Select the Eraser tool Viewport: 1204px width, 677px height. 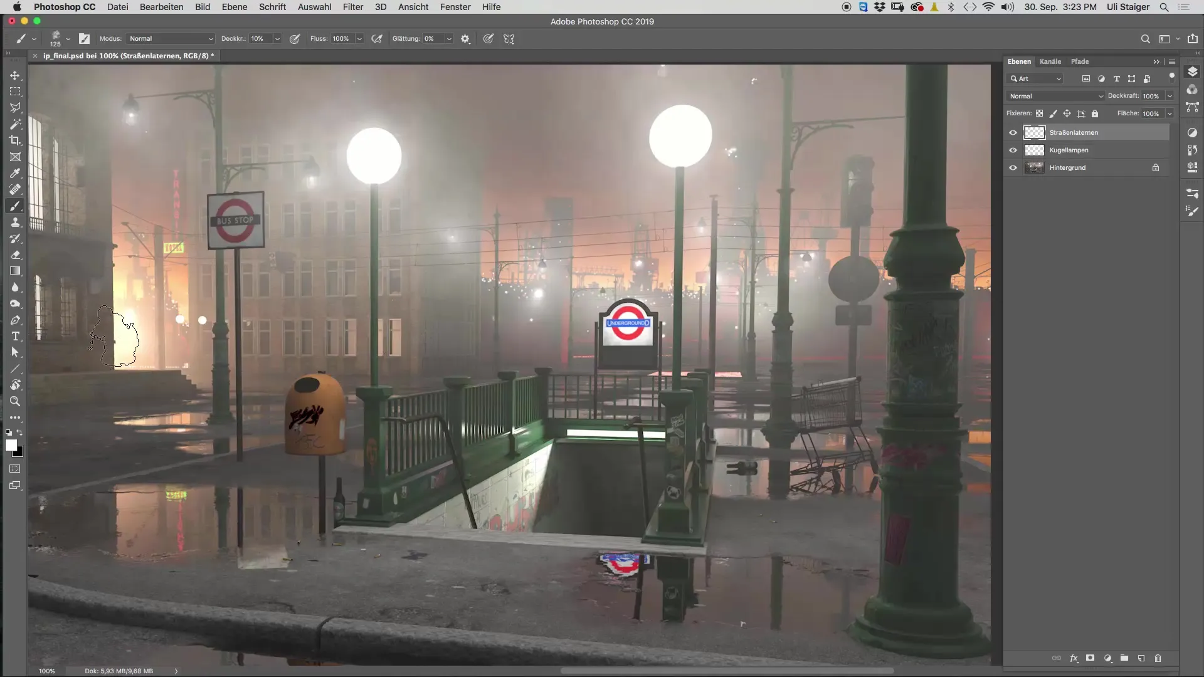click(15, 255)
